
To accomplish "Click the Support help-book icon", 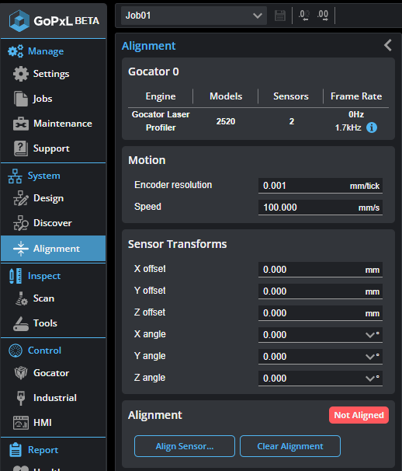I will pos(21,148).
